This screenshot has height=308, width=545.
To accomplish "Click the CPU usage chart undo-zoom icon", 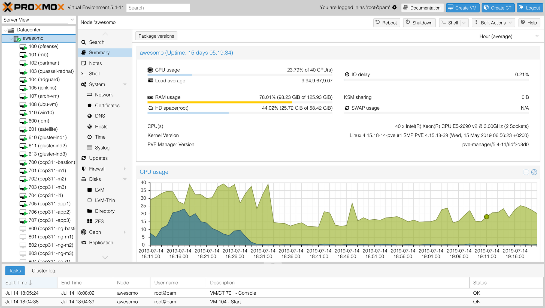I will [x=526, y=172].
